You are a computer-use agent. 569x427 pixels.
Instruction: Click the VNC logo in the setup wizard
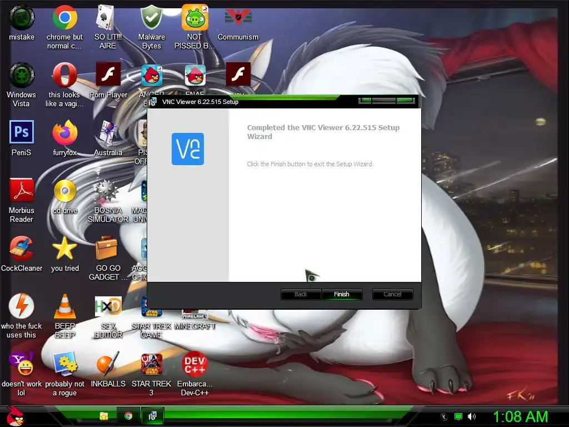coord(188,149)
